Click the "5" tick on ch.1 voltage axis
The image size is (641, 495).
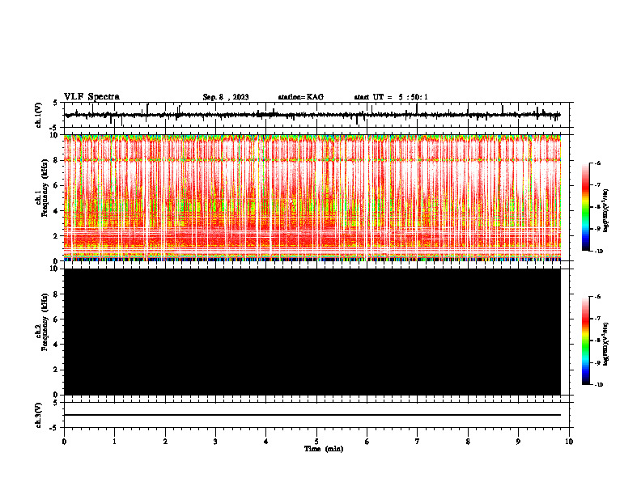[57, 103]
